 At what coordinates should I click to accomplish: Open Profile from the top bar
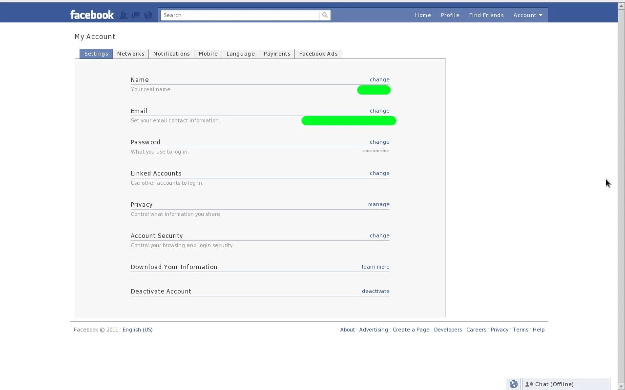(x=450, y=15)
